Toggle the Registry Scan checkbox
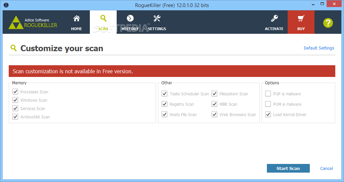The image size is (344, 182). tap(165, 104)
